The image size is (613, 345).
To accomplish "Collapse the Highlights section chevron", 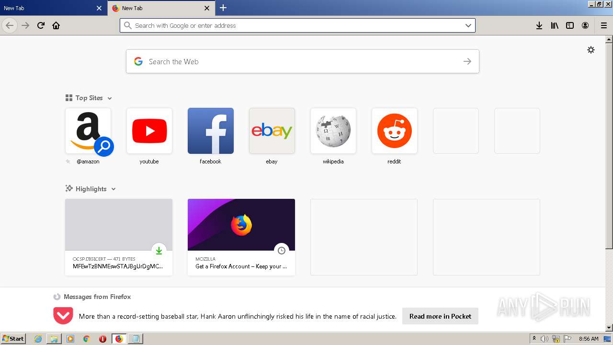I will click(114, 189).
